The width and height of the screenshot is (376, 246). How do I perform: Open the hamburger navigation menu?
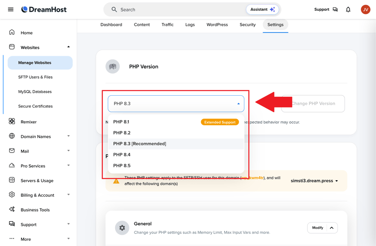pyautogui.click(x=10, y=9)
